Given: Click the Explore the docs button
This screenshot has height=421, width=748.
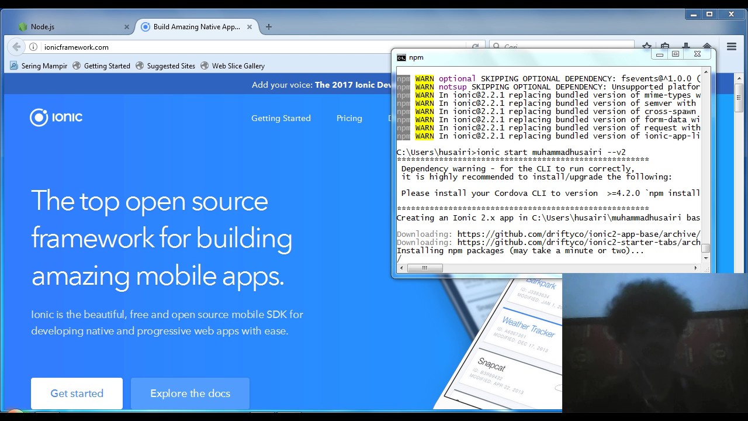Looking at the screenshot, I should click(190, 394).
